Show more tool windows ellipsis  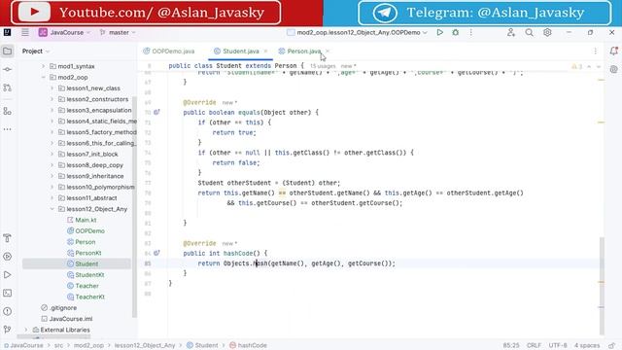pyautogui.click(x=7, y=129)
